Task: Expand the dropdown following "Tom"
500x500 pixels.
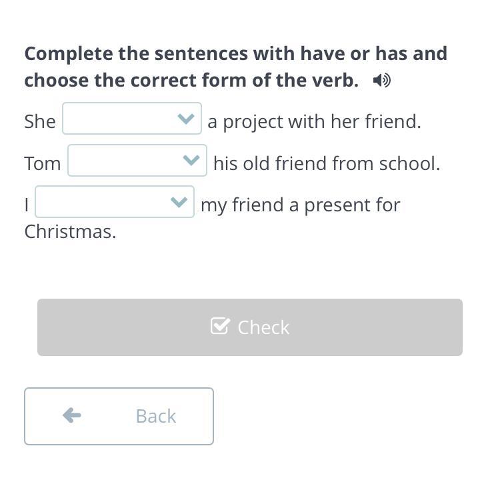Action: 137,161
